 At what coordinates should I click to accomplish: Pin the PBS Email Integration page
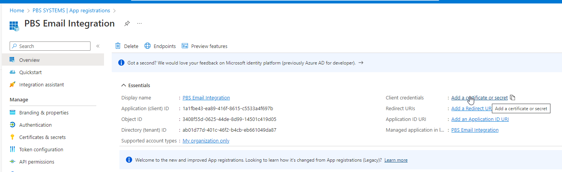pyautogui.click(x=127, y=24)
